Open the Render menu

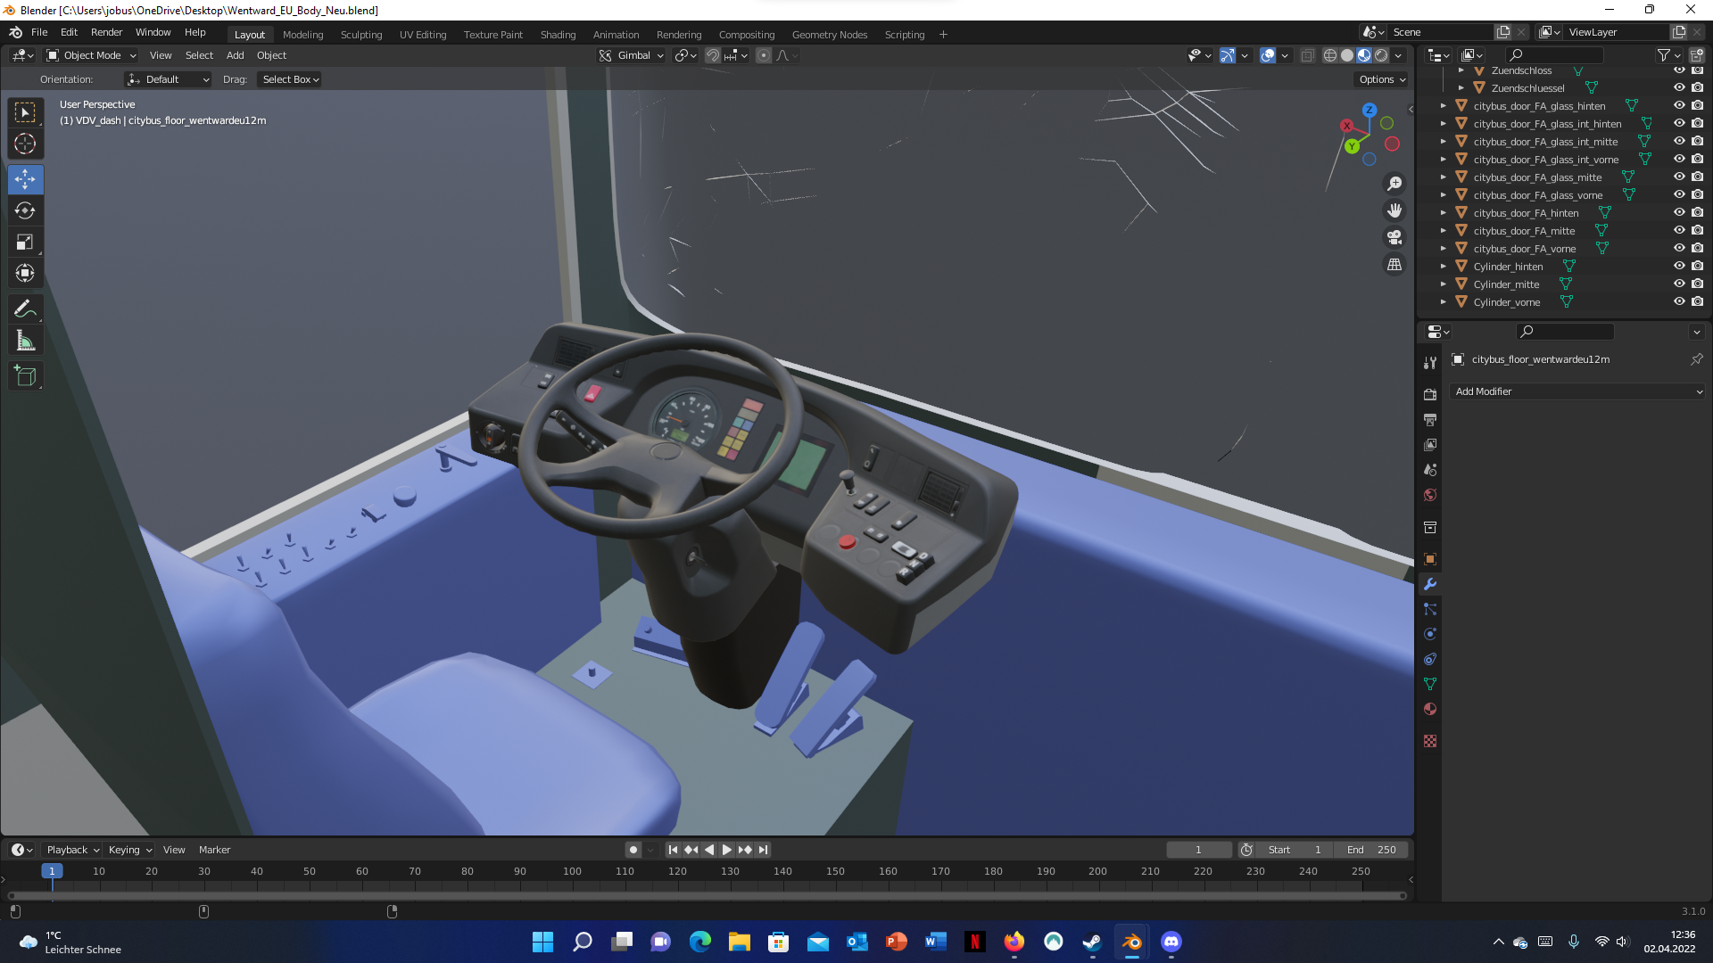[106, 32]
